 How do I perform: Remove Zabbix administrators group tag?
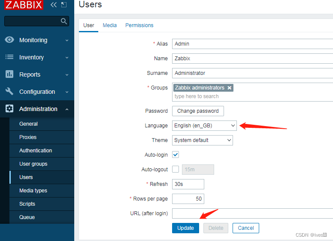point(229,88)
